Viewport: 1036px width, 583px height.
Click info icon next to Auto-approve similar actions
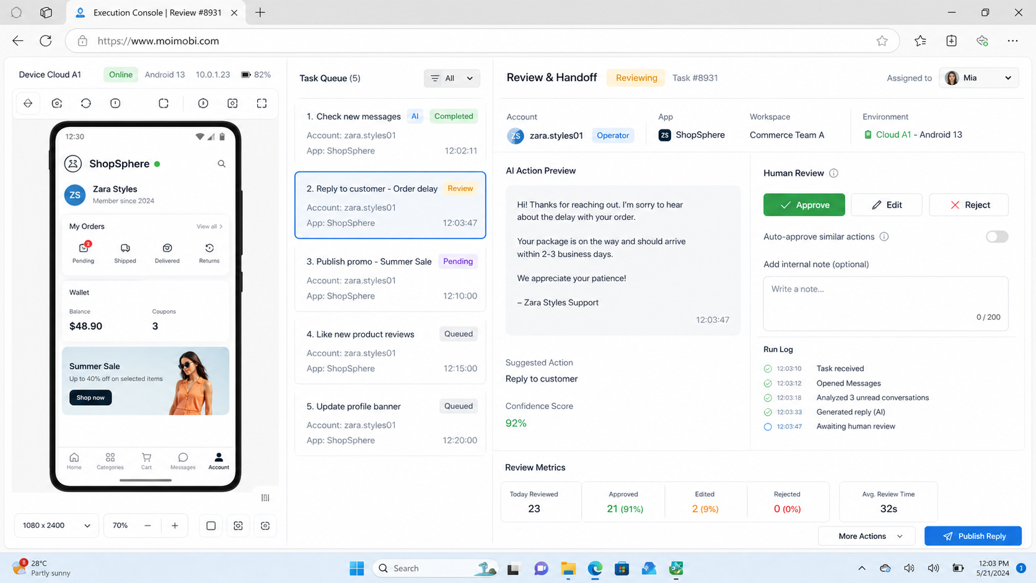[884, 237]
